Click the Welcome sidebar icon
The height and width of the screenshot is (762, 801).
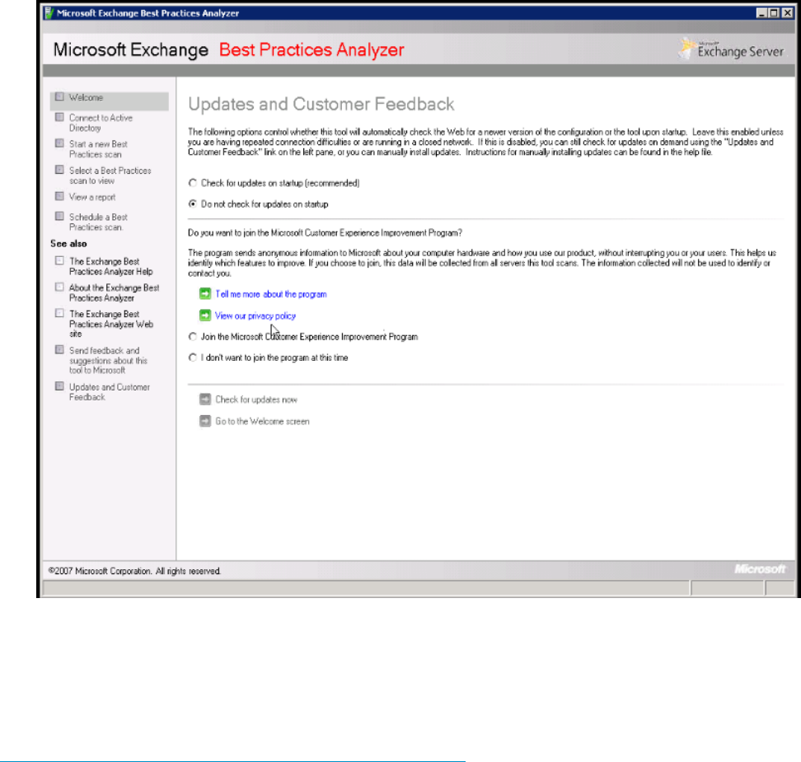coord(60,96)
